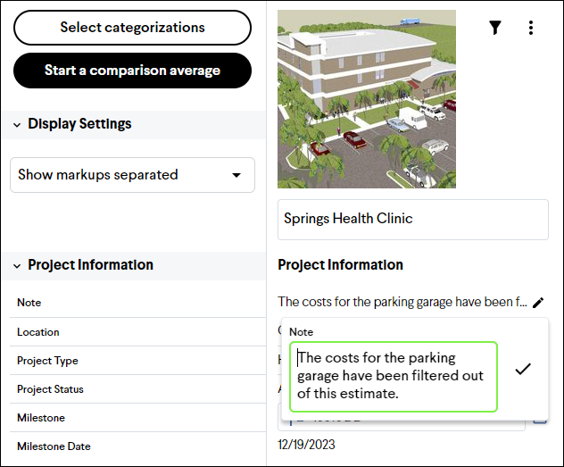Select the Milestone row label

pyautogui.click(x=41, y=418)
